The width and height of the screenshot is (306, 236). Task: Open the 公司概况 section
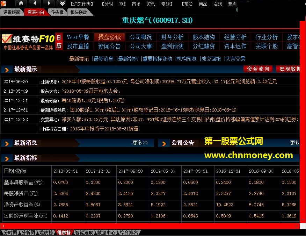(x=141, y=37)
